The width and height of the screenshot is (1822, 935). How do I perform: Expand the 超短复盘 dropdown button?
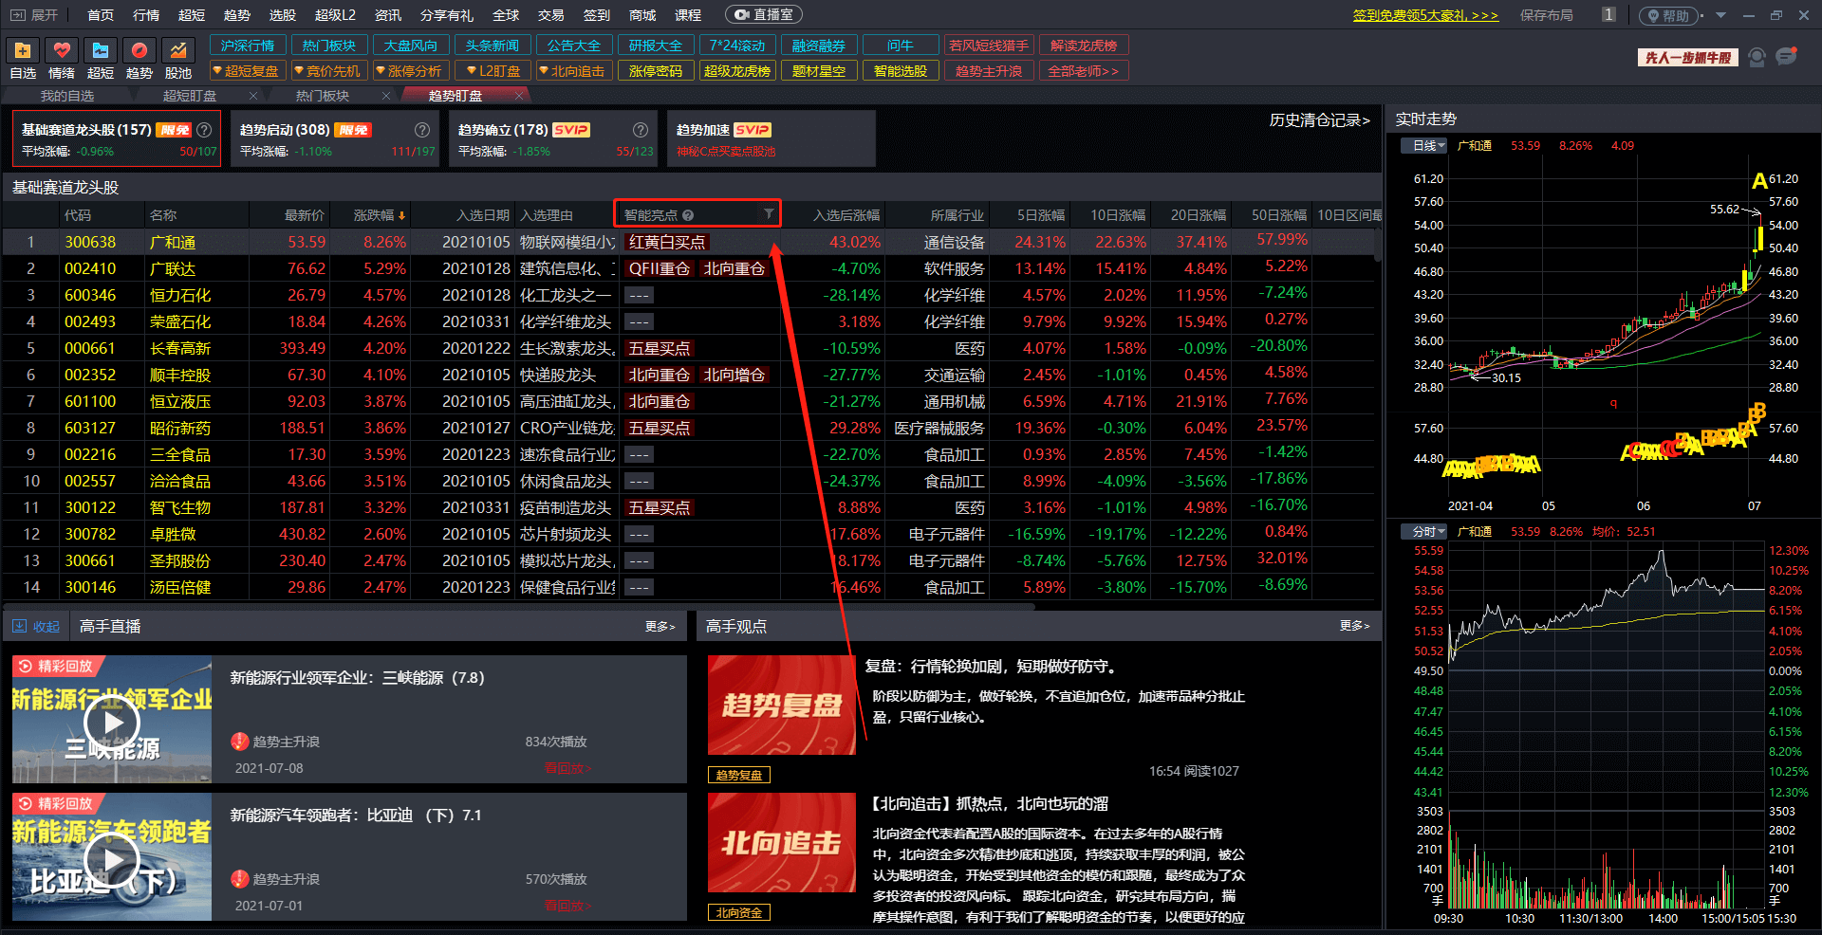click(247, 71)
